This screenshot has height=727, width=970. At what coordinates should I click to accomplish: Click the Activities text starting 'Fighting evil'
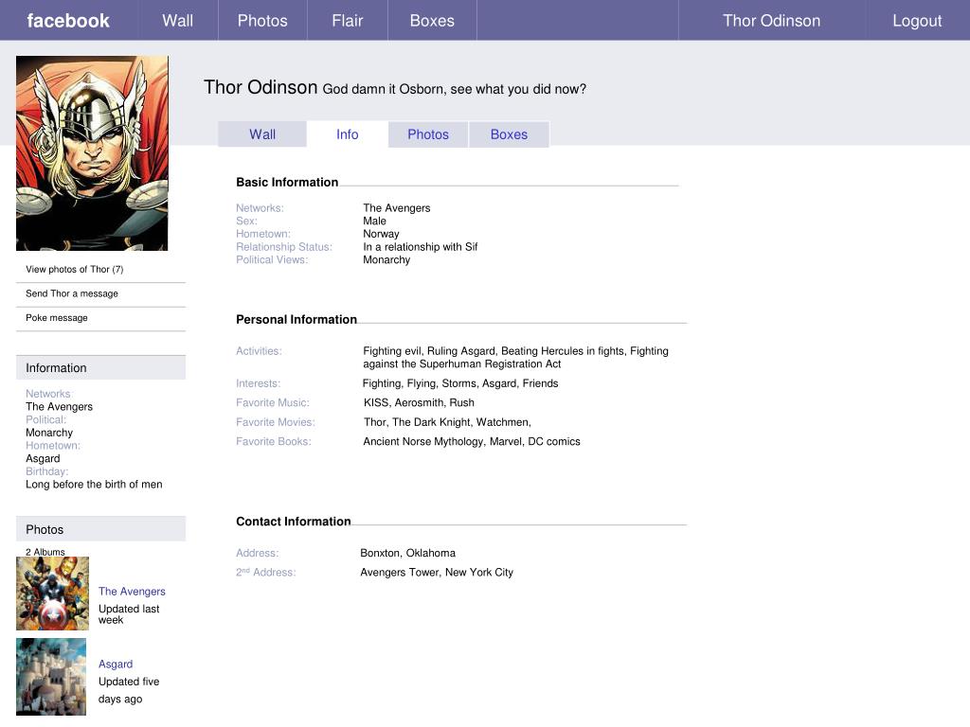515,357
